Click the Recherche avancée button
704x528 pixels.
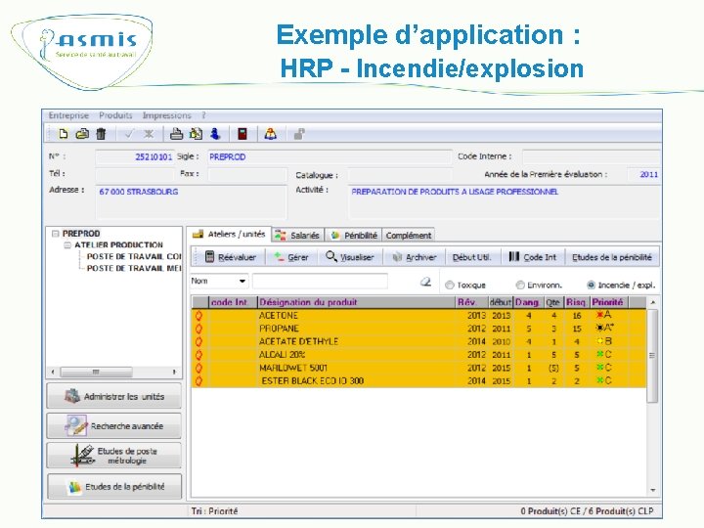coord(113,426)
